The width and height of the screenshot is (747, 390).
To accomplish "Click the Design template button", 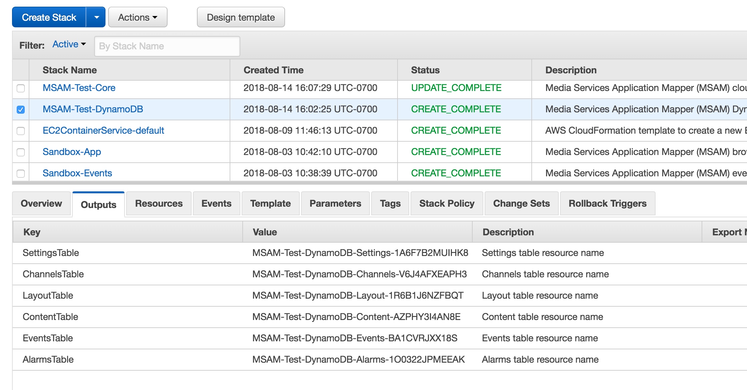I will [241, 17].
